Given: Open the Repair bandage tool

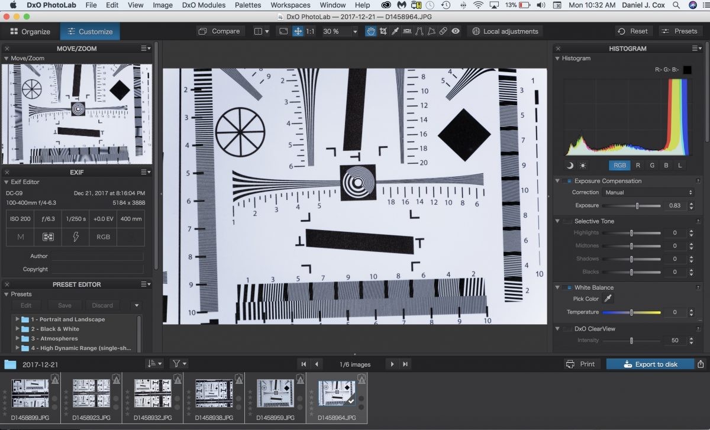Looking at the screenshot, I should 443,31.
